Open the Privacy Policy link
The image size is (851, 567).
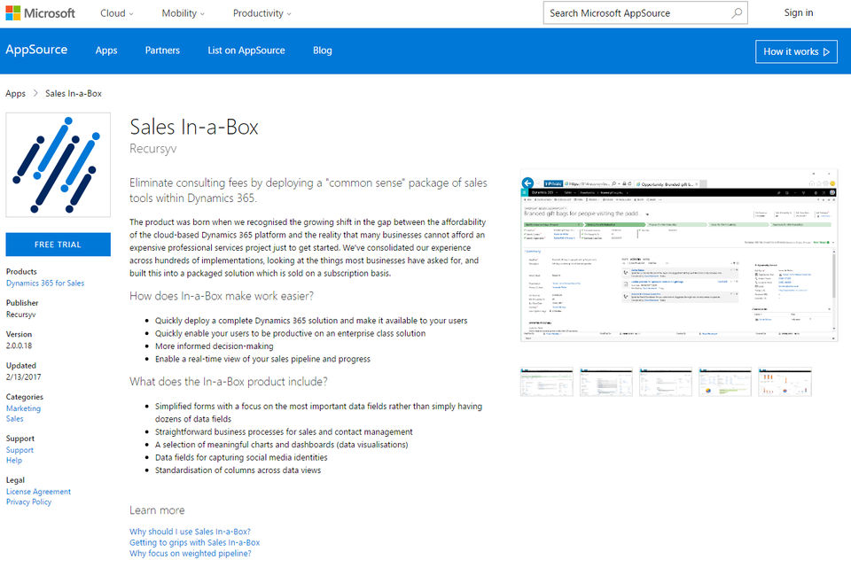28,502
